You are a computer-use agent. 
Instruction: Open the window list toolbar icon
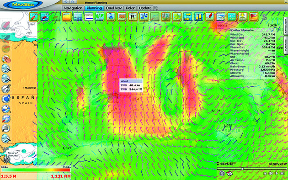89,16
